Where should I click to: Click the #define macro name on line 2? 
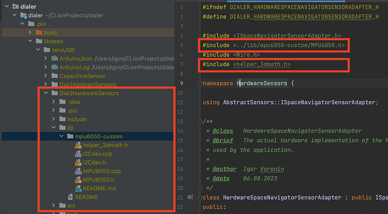[304, 17]
